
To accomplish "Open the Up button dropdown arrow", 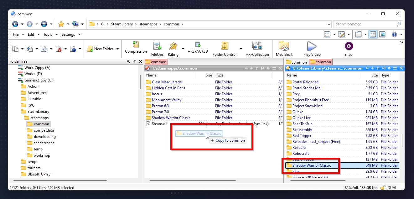I will (51, 24).
